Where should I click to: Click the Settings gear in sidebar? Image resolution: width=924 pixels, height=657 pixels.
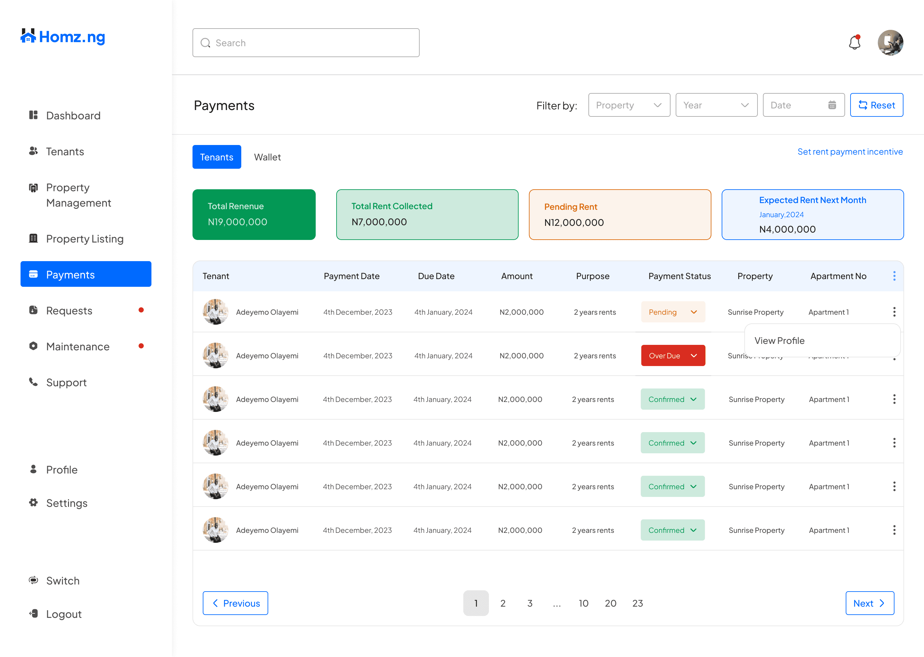33,502
